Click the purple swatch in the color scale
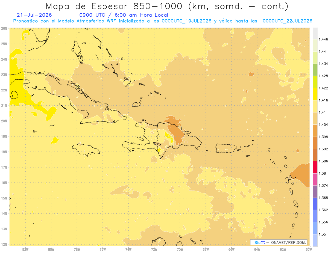Viewport: 328px width, 253px height. click(x=315, y=192)
